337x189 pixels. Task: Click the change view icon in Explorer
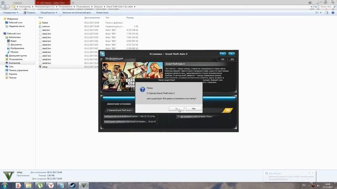point(317,13)
